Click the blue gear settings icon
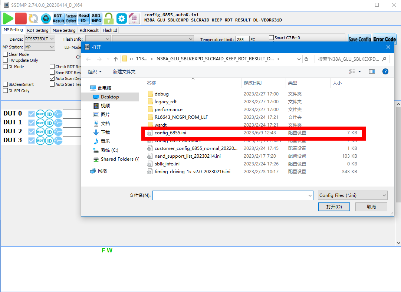 pyautogui.click(x=122, y=18)
